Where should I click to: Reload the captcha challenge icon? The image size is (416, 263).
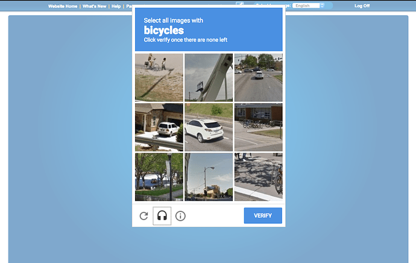pos(144,216)
